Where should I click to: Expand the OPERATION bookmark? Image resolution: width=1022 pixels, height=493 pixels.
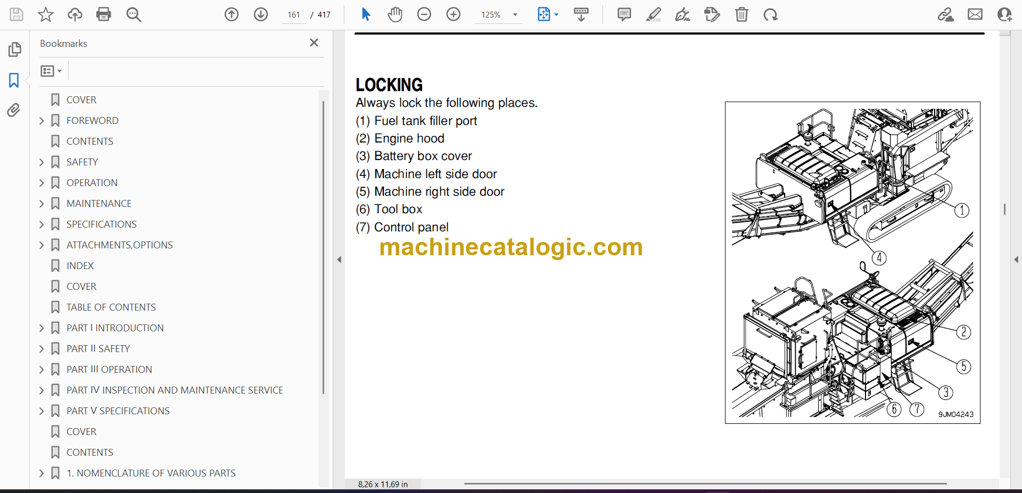pyautogui.click(x=42, y=183)
